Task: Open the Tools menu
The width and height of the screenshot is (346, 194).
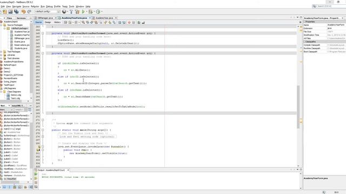Action: point(71,6)
